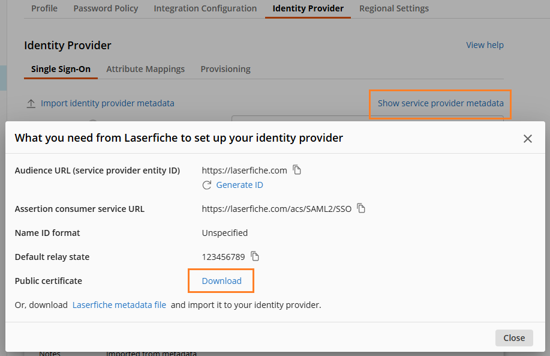Screen dimensions: 550x356
Task: Click the Generate ID link
Action: point(239,185)
